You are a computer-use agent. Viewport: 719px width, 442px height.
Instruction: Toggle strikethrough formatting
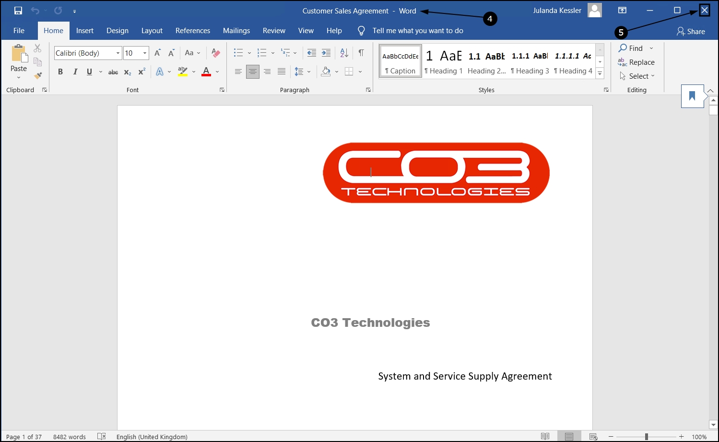coord(113,72)
